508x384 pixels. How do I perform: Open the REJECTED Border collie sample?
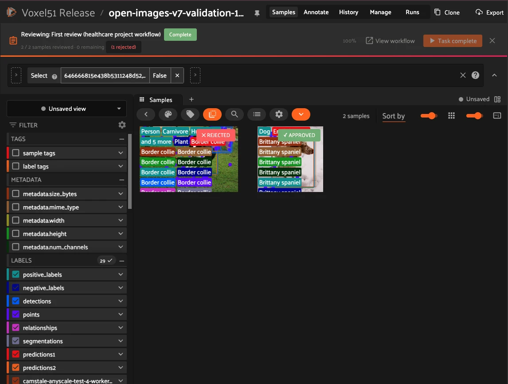(189, 159)
